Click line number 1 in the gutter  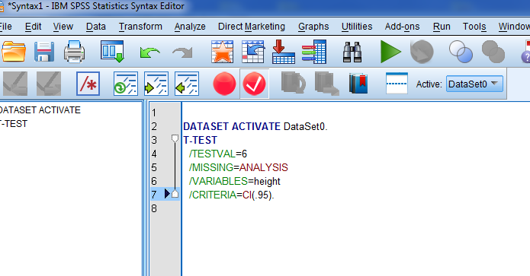click(x=154, y=113)
